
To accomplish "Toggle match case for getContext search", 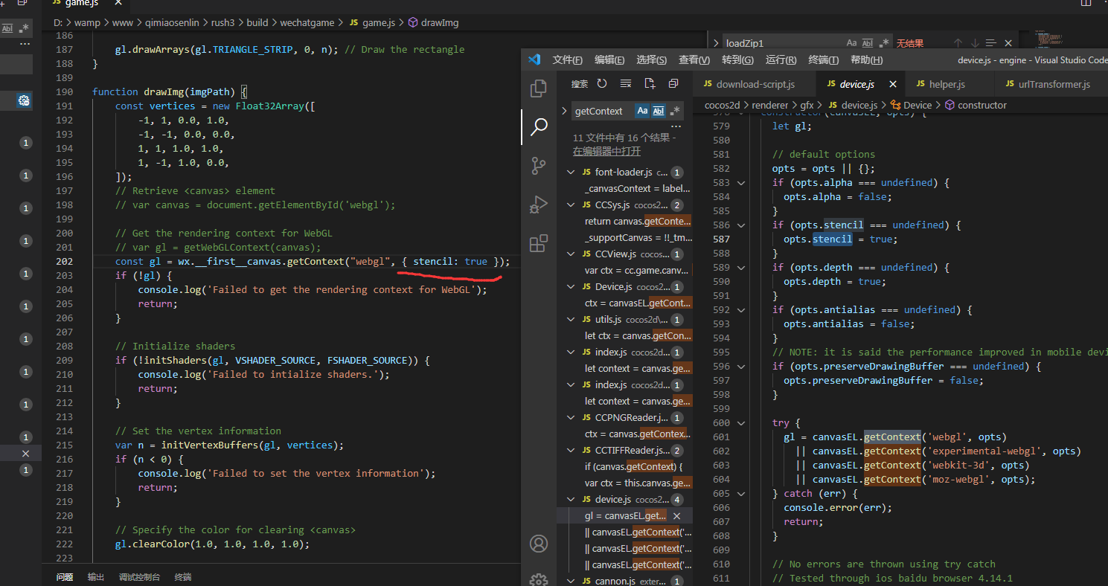I will 642,111.
